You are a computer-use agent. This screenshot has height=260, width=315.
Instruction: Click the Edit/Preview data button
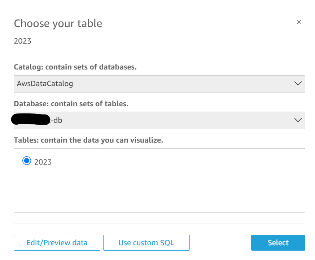(x=57, y=243)
